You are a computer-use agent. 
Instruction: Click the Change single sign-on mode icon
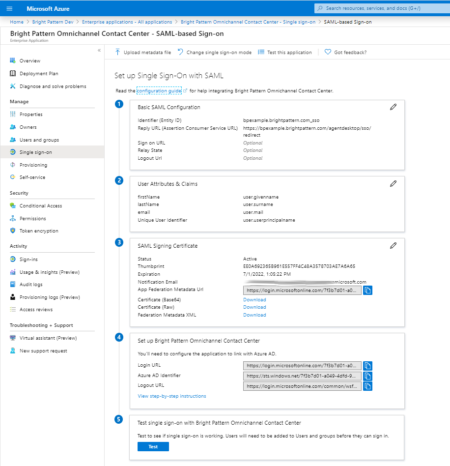180,52
